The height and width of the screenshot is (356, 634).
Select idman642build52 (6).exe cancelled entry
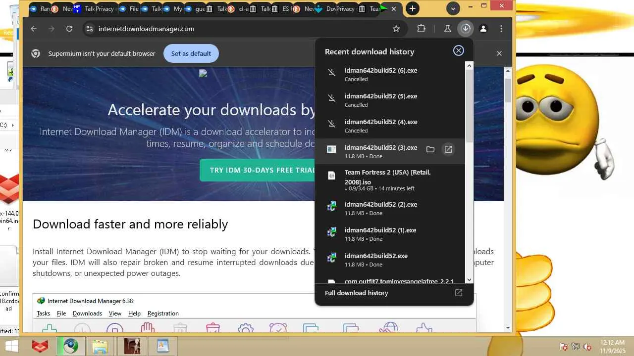[390, 74]
